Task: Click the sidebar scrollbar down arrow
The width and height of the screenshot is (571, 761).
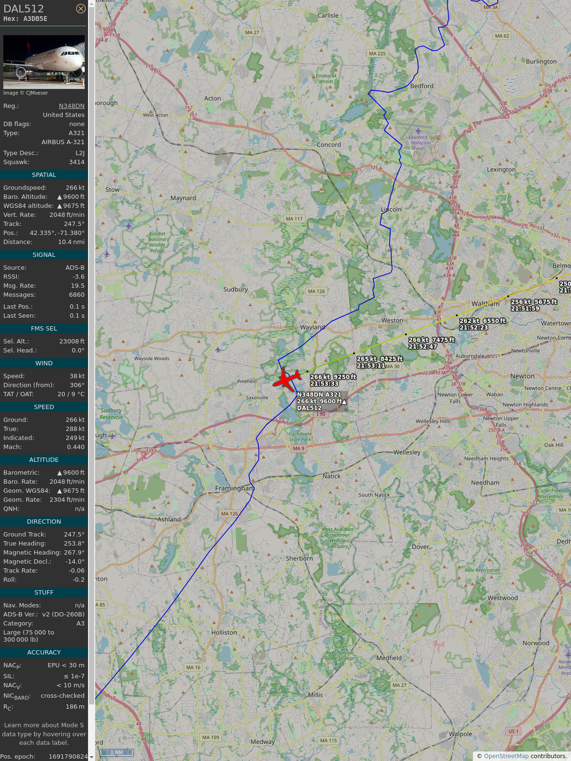Action: coord(91,757)
